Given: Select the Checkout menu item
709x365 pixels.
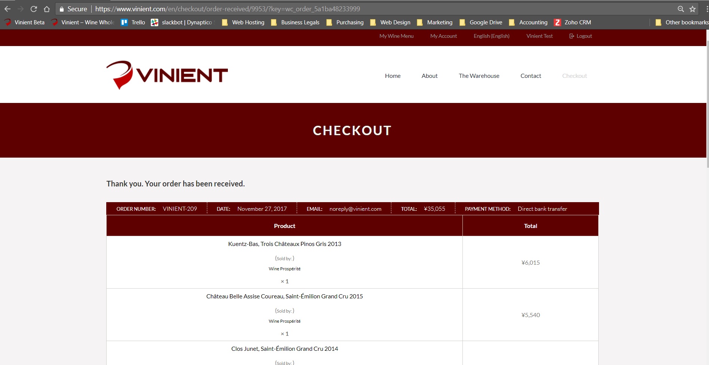Looking at the screenshot, I should tap(574, 76).
